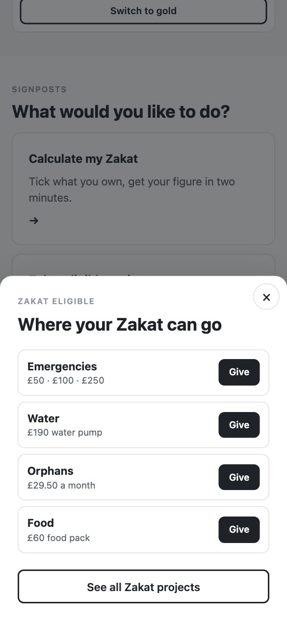Image resolution: width=287 pixels, height=621 pixels.
Task: Select the Emergencies row title
Action: tap(62, 366)
